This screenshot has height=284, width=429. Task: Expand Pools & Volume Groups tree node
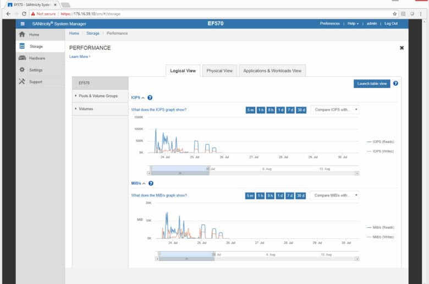[75, 96]
